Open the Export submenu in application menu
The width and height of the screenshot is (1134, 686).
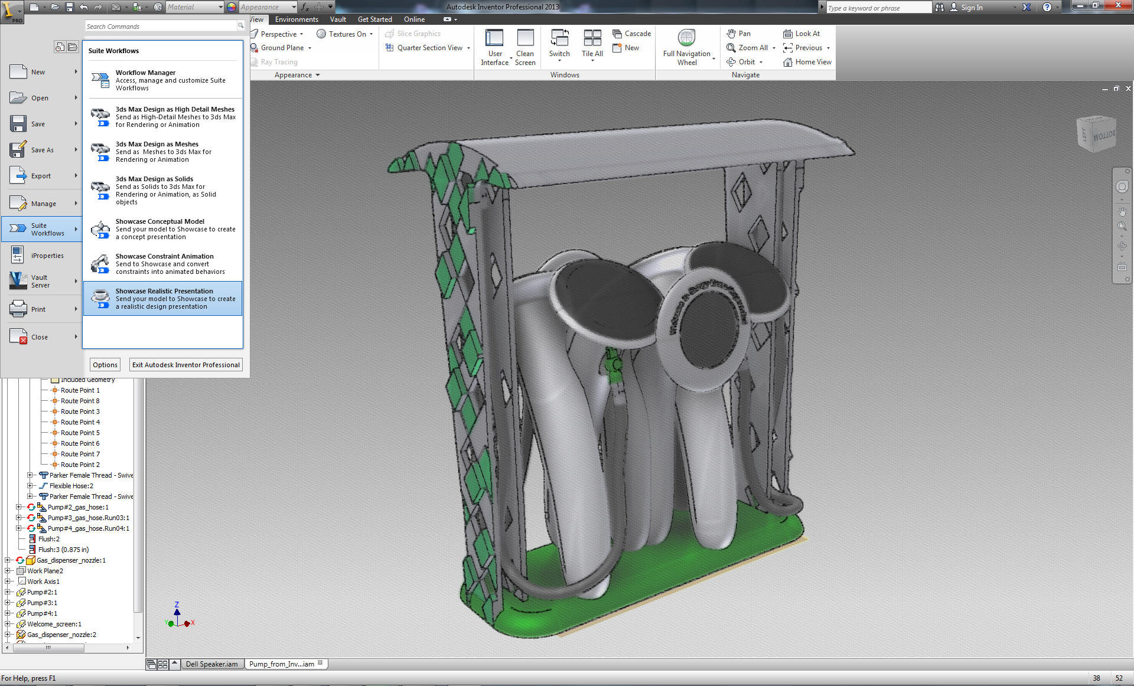43,176
